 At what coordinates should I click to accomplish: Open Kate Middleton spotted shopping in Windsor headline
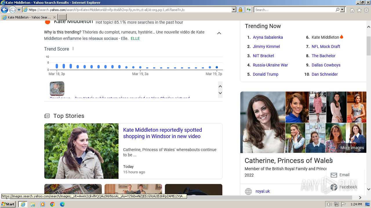pos(162,133)
